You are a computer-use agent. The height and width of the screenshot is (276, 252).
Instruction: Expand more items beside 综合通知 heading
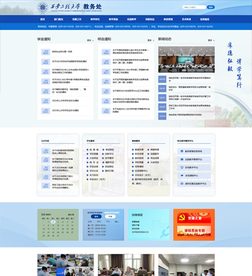tap(151, 40)
